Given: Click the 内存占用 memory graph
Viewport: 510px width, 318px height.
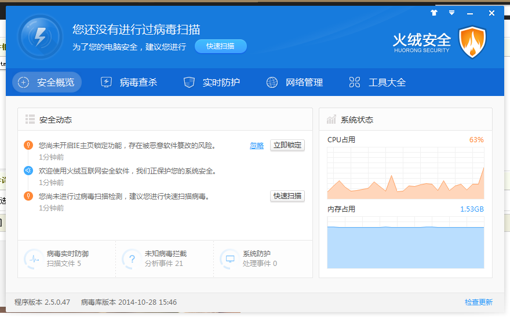Looking at the screenshot, I should 406,242.
